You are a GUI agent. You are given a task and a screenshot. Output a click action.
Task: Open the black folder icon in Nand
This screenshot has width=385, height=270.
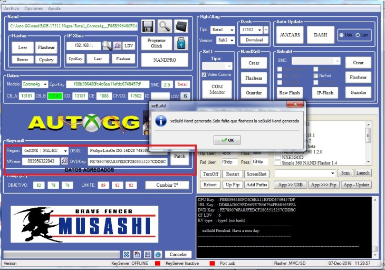pyautogui.click(x=181, y=26)
